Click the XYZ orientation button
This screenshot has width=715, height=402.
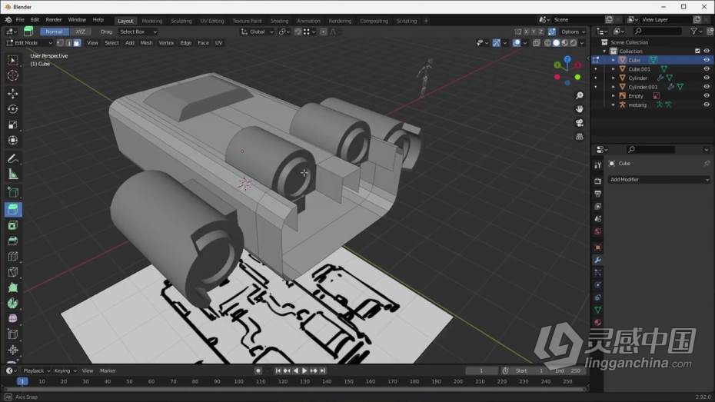(80, 32)
